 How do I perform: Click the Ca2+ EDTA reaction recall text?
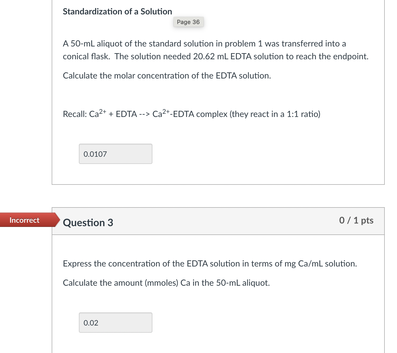point(192,114)
